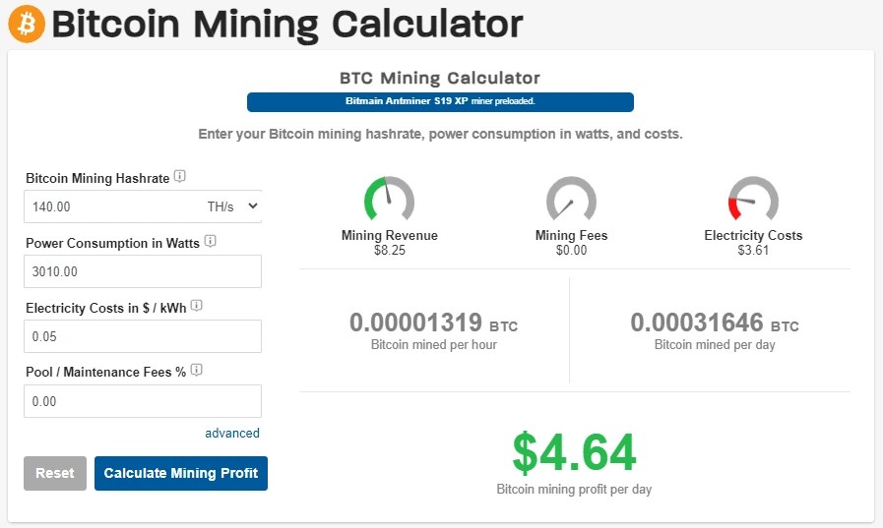
Task: Click the hashrate field showing 140.00
Action: (112, 206)
